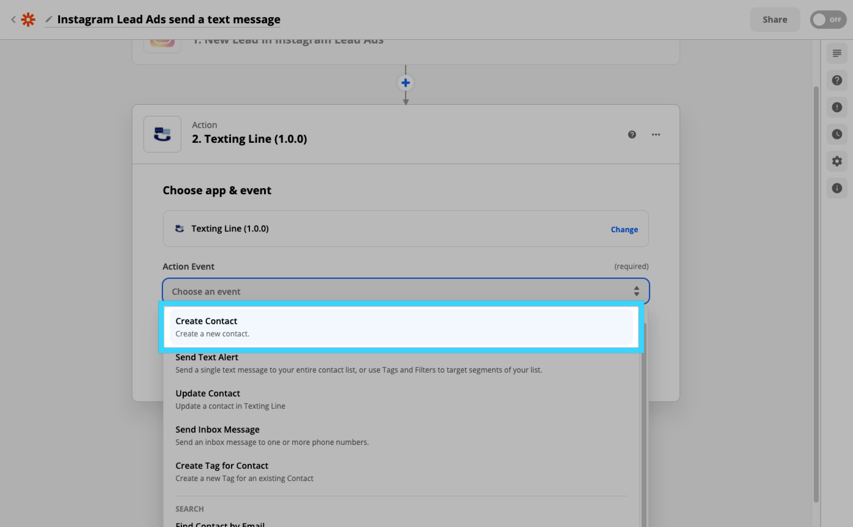Go back using the left chevron
Viewport: 853px width, 527px height.
(x=13, y=20)
